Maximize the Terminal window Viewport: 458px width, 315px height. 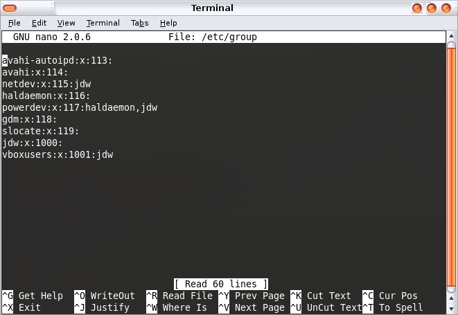point(432,8)
